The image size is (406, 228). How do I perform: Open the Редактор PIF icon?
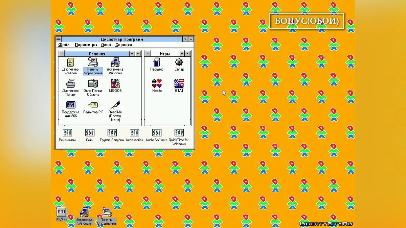coord(93,105)
